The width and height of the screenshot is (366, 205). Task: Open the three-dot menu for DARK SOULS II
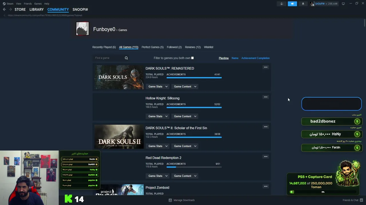point(266,127)
